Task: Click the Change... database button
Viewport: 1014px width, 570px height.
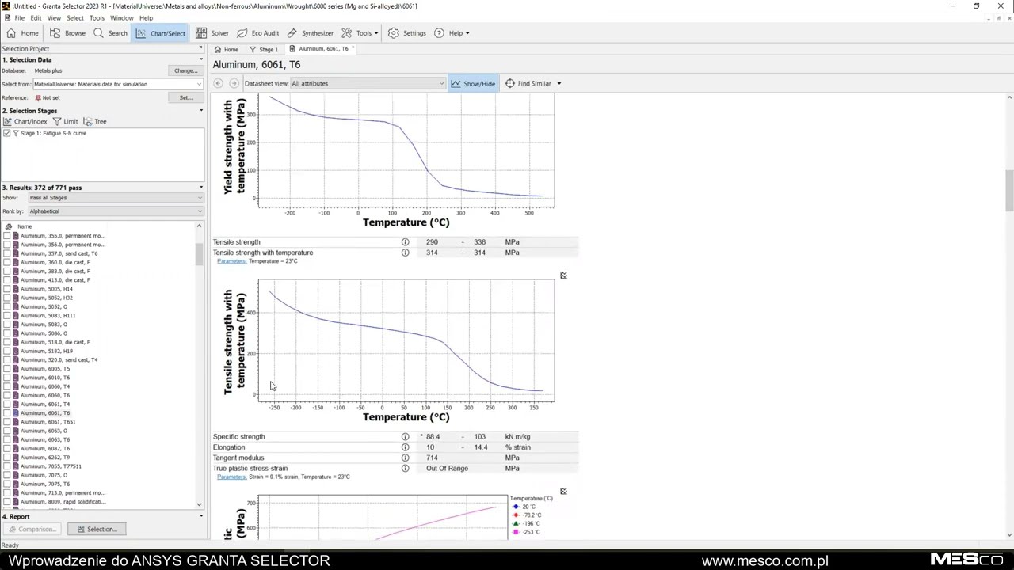Action: (185, 70)
